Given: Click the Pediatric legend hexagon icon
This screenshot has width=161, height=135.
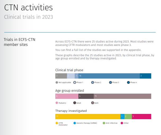Looking at the screenshot, I should 57,103.
